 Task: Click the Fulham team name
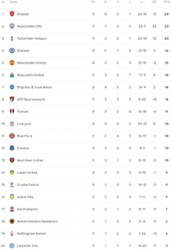22,112
